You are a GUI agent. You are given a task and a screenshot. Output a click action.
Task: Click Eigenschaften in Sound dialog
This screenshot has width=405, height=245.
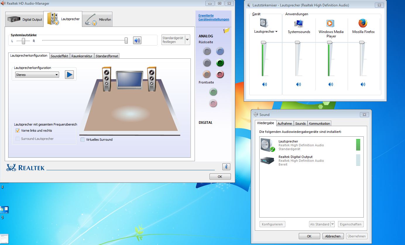coord(351,224)
